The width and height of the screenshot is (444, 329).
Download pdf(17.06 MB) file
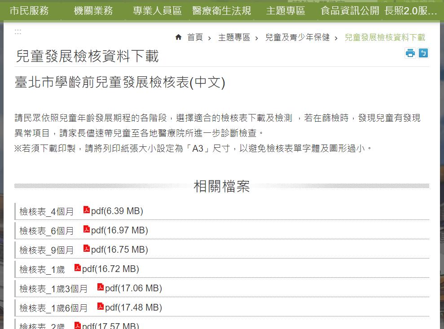pos(133,288)
